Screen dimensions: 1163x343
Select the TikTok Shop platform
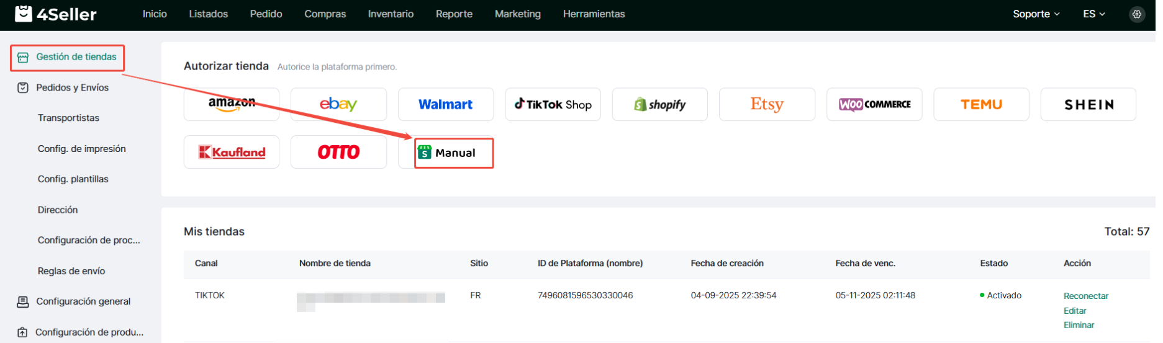[x=553, y=104]
